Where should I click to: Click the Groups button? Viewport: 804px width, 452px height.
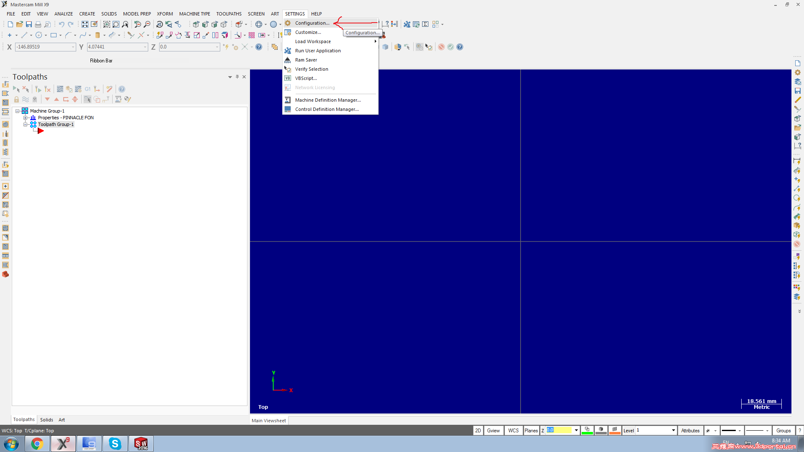coord(783,430)
